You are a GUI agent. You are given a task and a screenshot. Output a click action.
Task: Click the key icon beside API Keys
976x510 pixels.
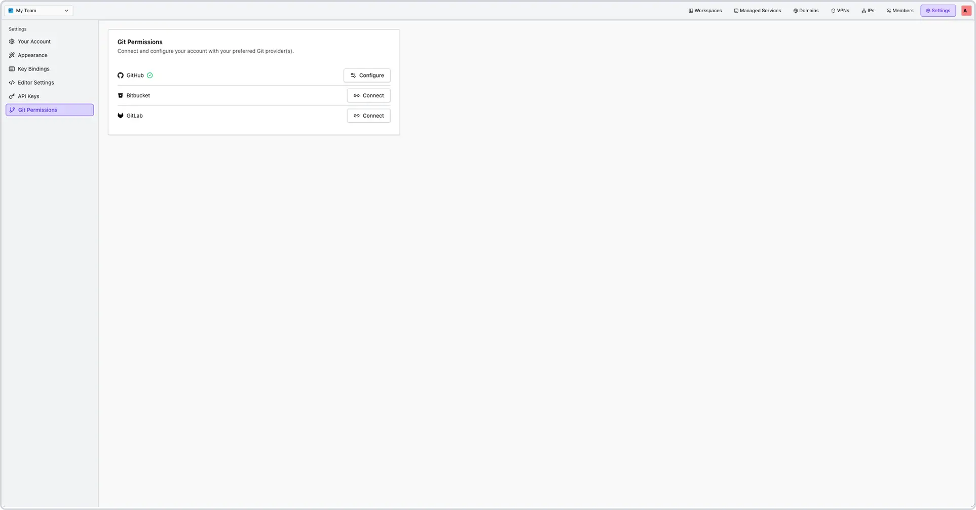click(x=12, y=96)
